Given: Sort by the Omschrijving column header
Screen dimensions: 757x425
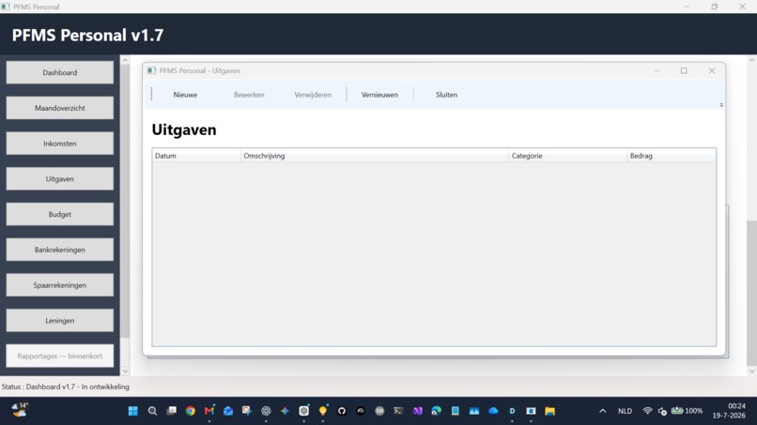Looking at the screenshot, I should pyautogui.click(x=375, y=156).
